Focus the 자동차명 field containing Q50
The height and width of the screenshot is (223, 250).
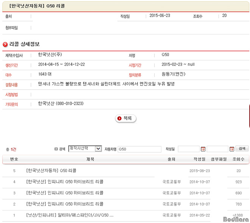139,149
